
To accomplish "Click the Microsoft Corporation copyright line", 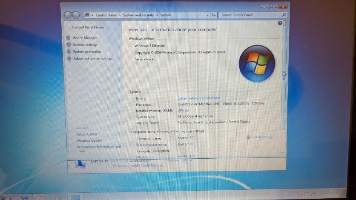I will coord(180,52).
